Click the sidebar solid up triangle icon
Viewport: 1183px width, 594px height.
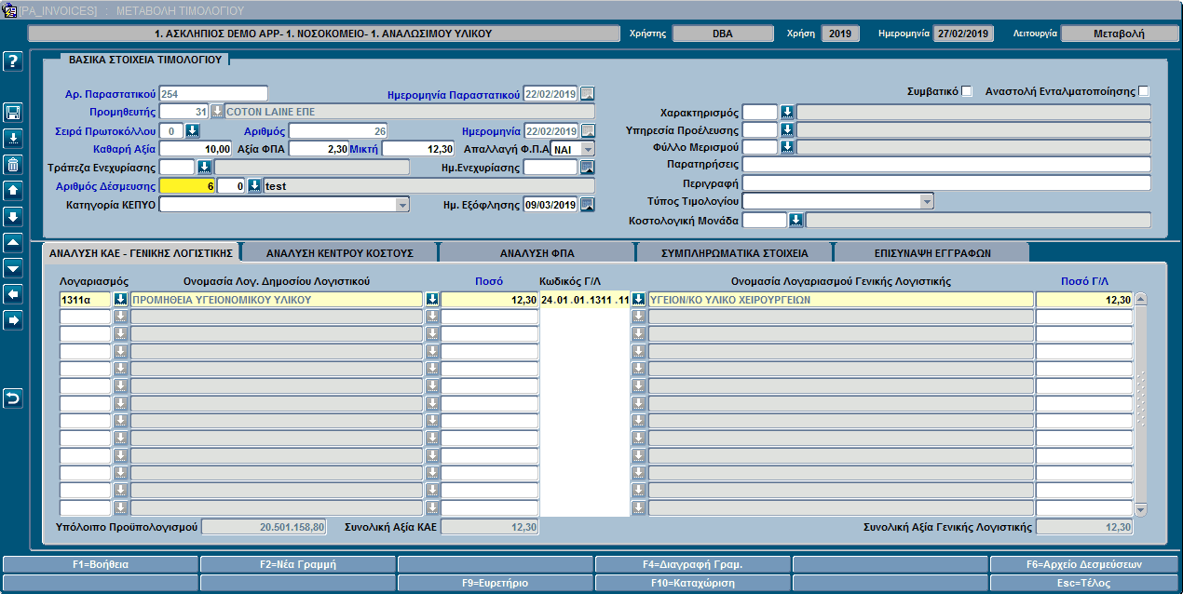click(x=13, y=243)
